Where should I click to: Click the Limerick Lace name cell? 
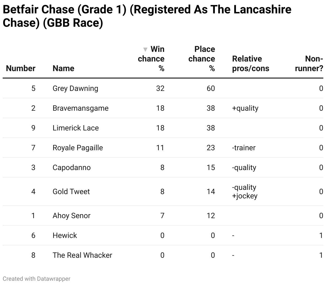pyautogui.click(x=76, y=128)
